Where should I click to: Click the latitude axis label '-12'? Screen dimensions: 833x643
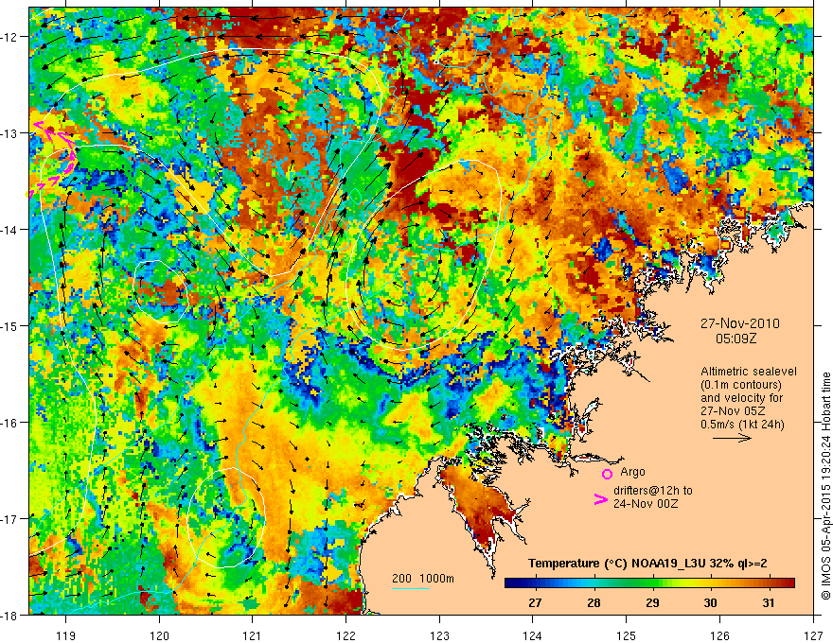click(x=9, y=37)
